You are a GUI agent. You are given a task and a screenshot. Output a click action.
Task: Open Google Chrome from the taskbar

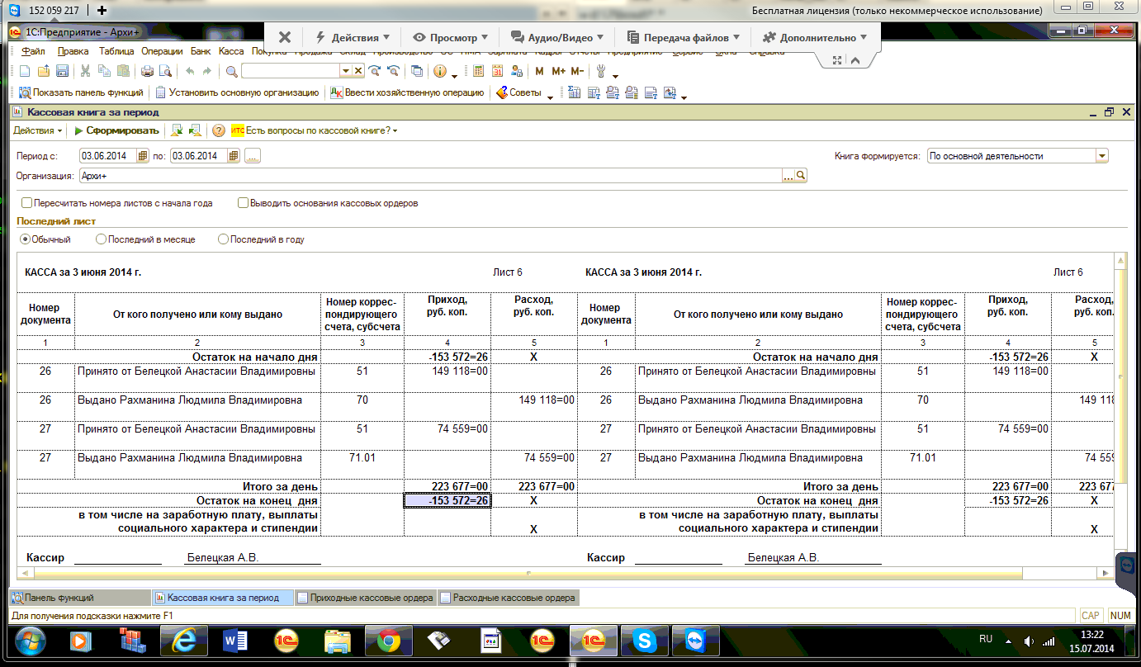[x=389, y=640]
